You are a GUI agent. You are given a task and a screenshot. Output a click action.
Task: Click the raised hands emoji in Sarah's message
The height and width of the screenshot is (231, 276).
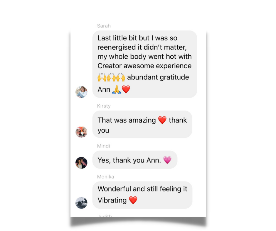(111, 77)
